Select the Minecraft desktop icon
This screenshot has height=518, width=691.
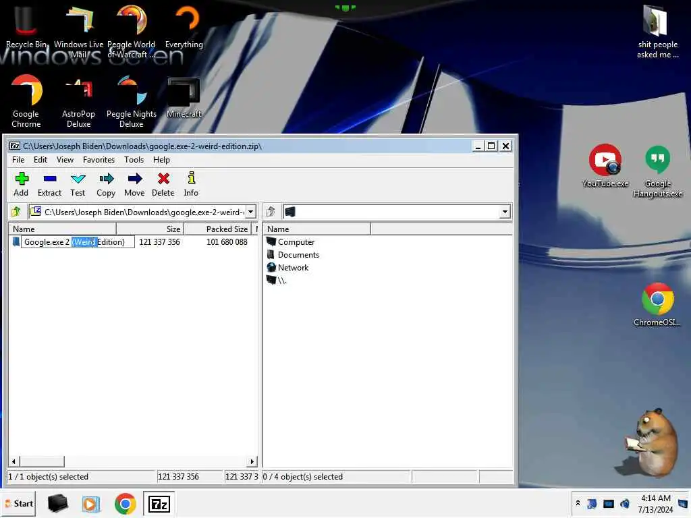tap(184, 98)
